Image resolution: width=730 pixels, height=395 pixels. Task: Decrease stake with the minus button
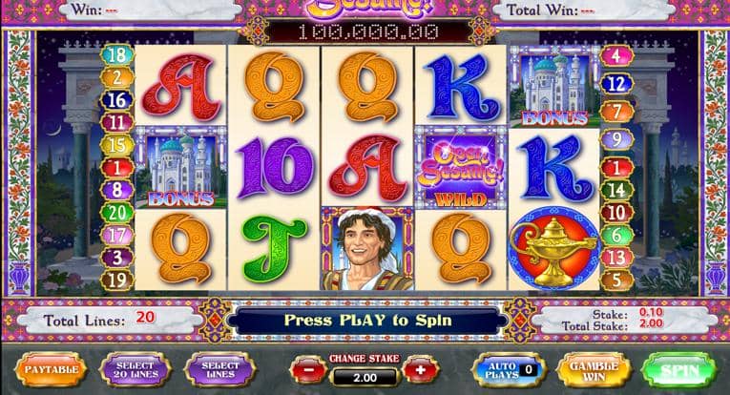308,370
